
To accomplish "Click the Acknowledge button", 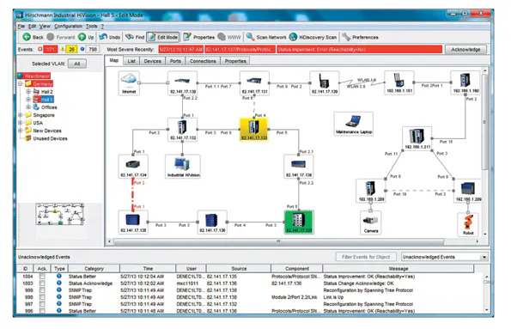I will click(x=465, y=49).
